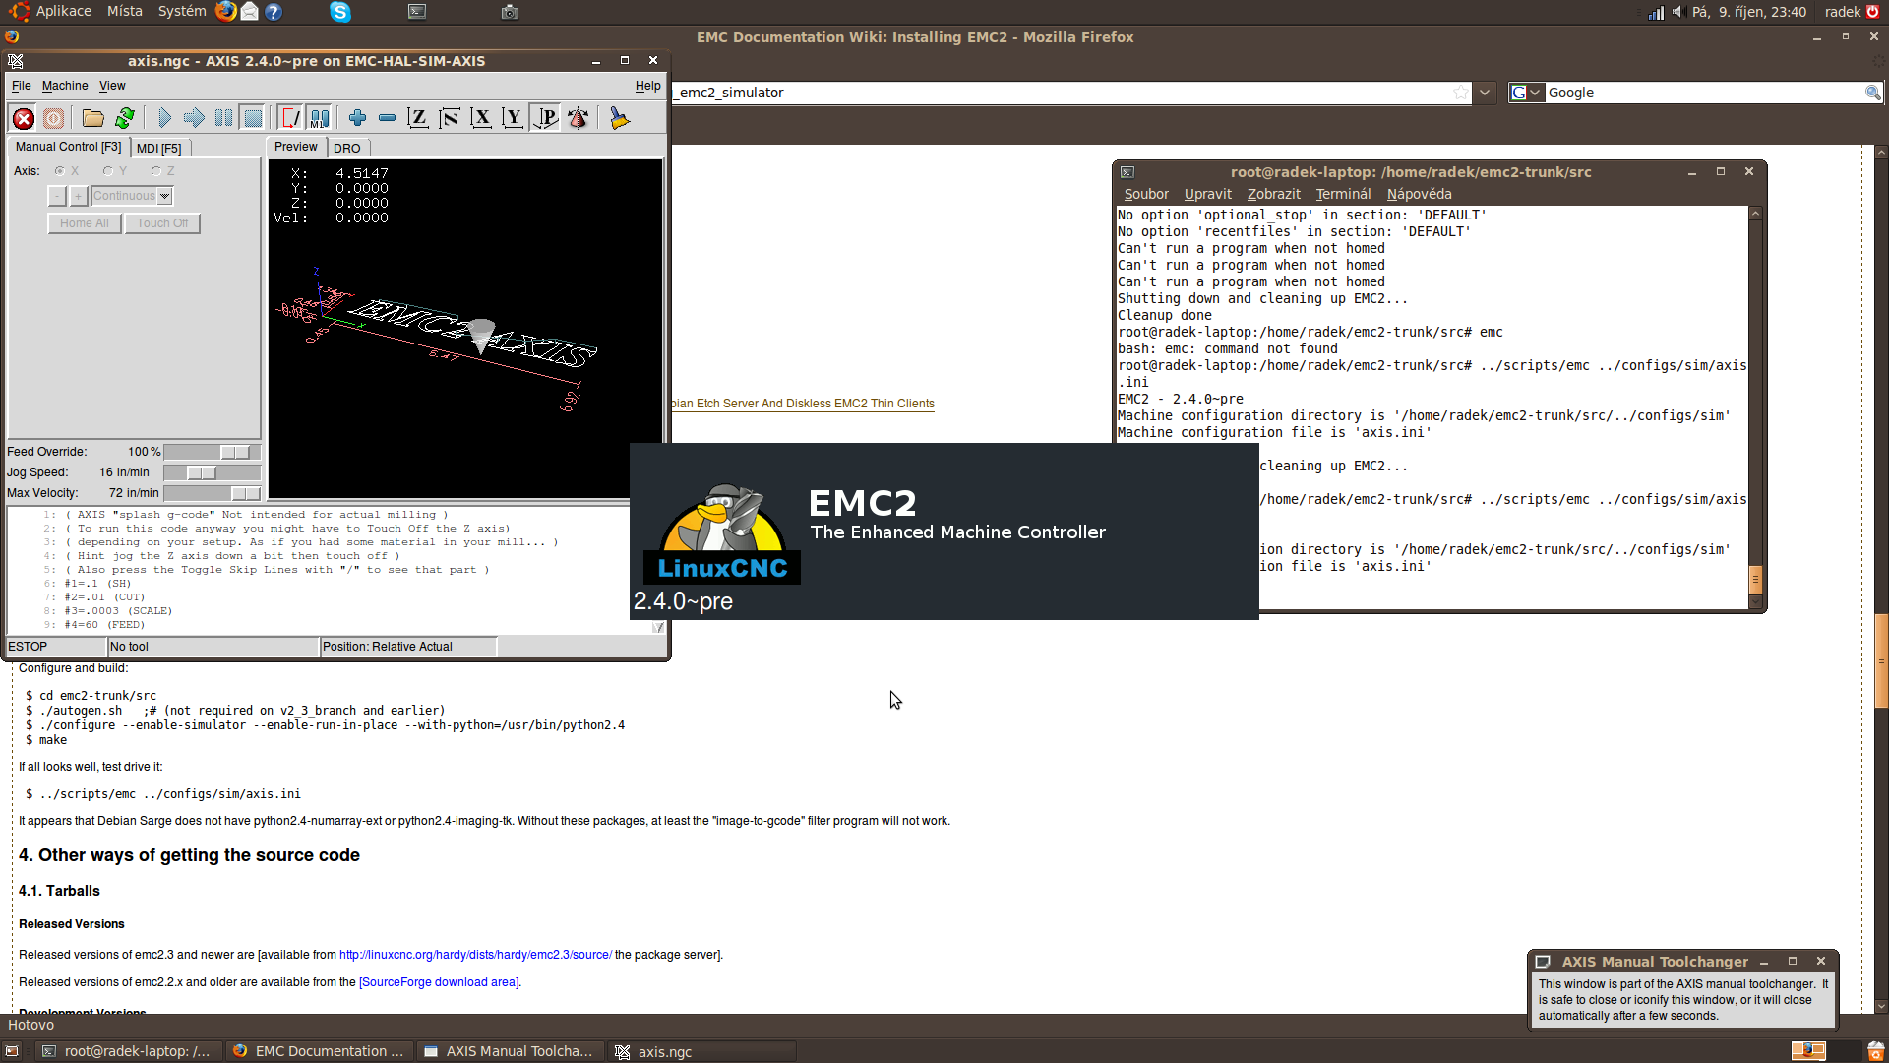Open the Machine menu
This screenshot has width=1889, height=1063.
[65, 86]
